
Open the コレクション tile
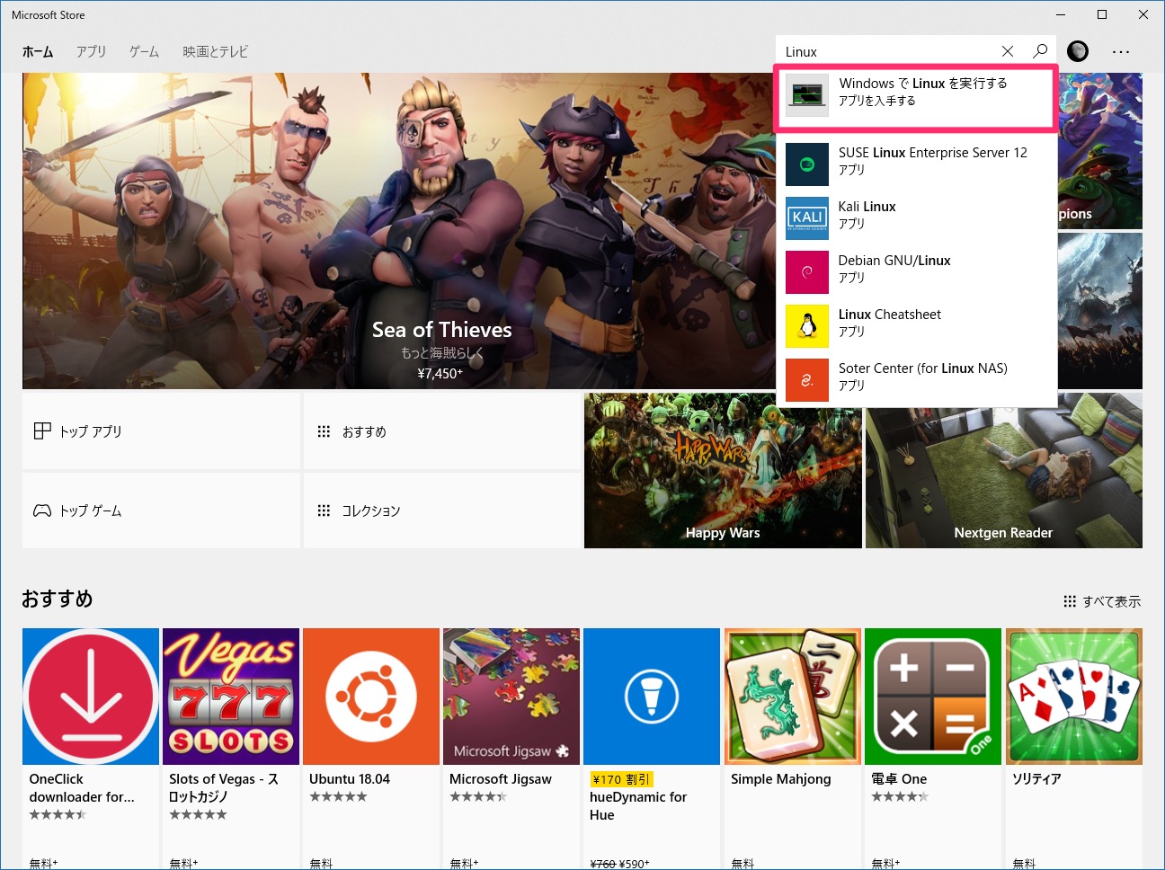pos(441,510)
